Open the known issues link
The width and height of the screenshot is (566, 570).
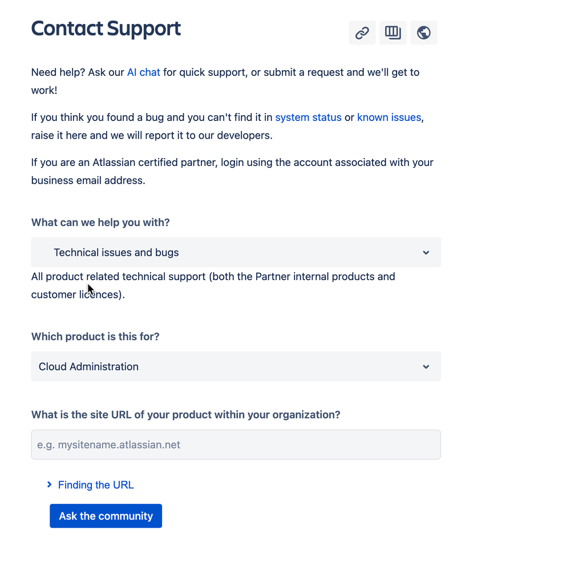[389, 118]
